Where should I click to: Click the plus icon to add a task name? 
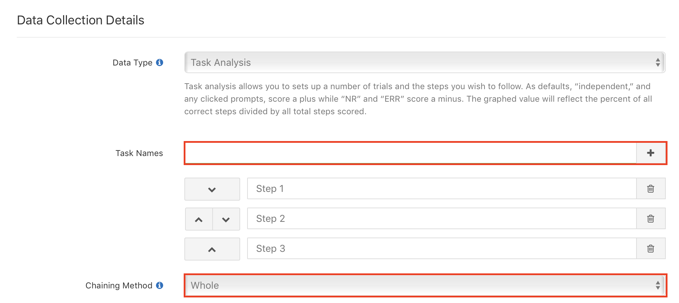click(651, 153)
